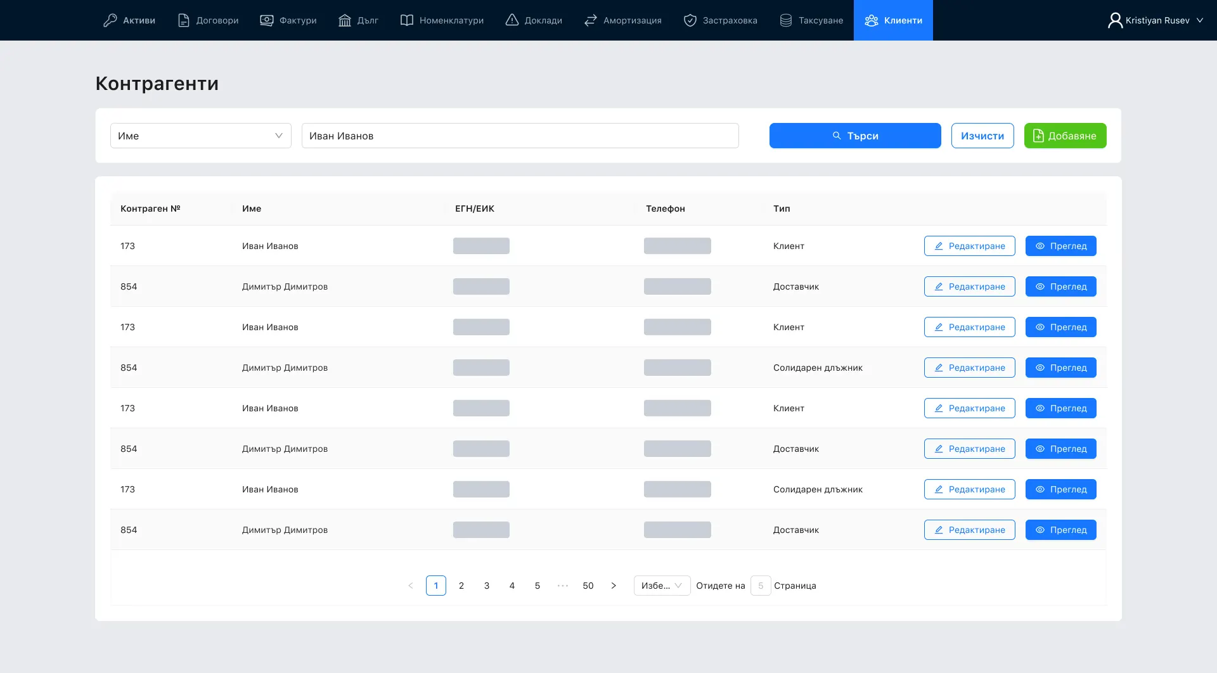Image resolution: width=1217 pixels, height=673 pixels.
Task: Click the blue Търси search button
Action: [x=855, y=136]
